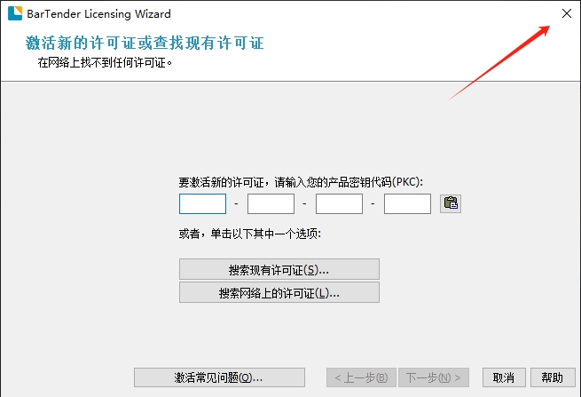Click label 要激活新的许可证，请输入您的产品密钥代码(PKC):

point(301,182)
